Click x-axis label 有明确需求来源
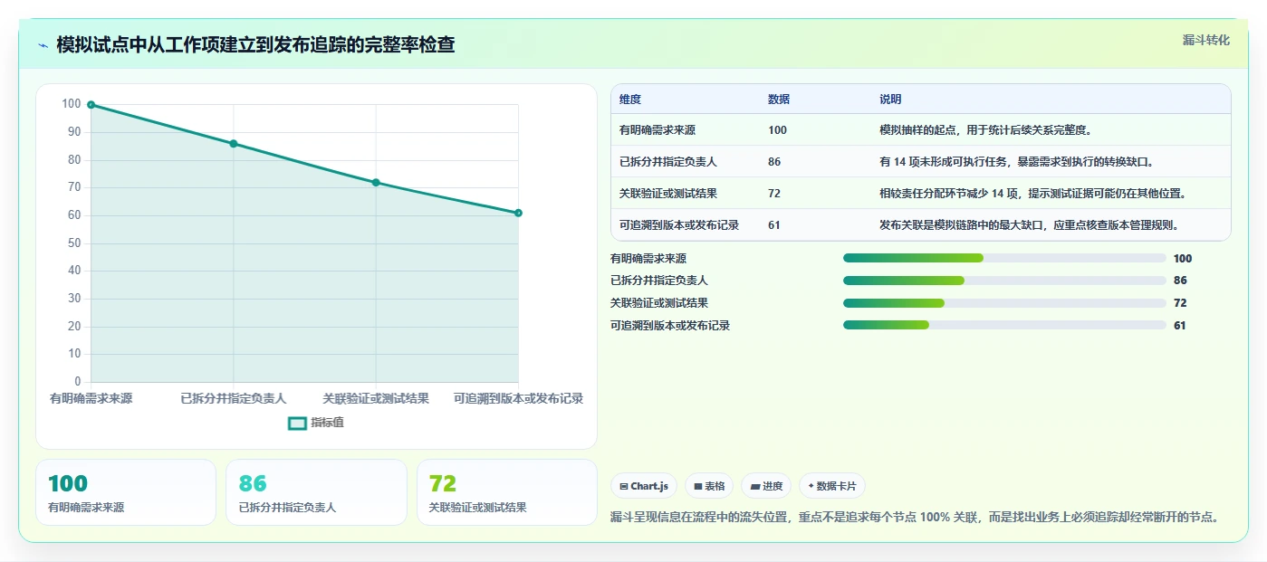1267x562 pixels. point(91,398)
